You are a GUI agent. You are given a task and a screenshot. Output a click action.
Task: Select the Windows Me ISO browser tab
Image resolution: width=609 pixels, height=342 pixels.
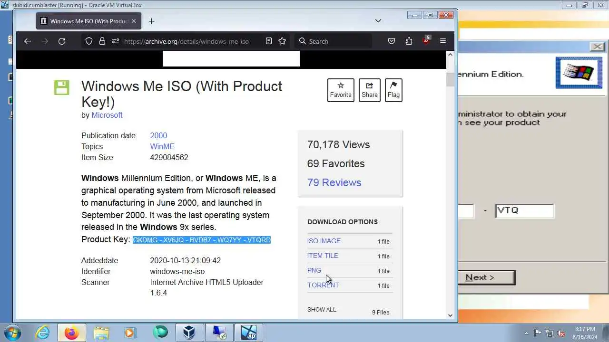pos(88,21)
